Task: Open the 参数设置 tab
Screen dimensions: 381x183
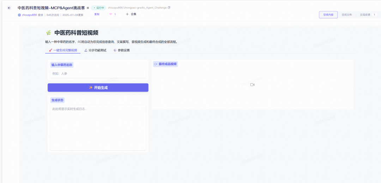Action: tap(121, 50)
